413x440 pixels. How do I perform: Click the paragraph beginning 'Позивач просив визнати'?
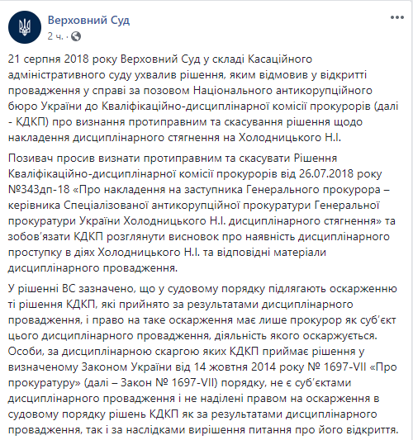(x=202, y=213)
